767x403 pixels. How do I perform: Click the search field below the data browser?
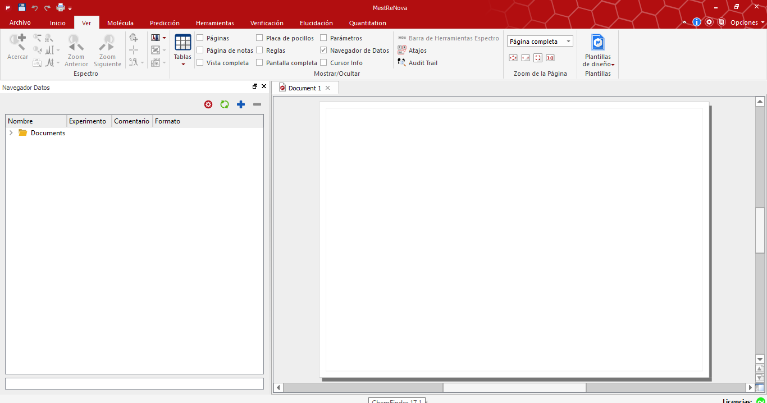click(134, 383)
